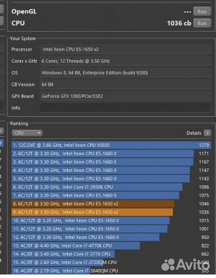Select ranking row 14 Core i7-3770
Image resolution: width=216 pixels, height=278 pixels.
[111, 254]
